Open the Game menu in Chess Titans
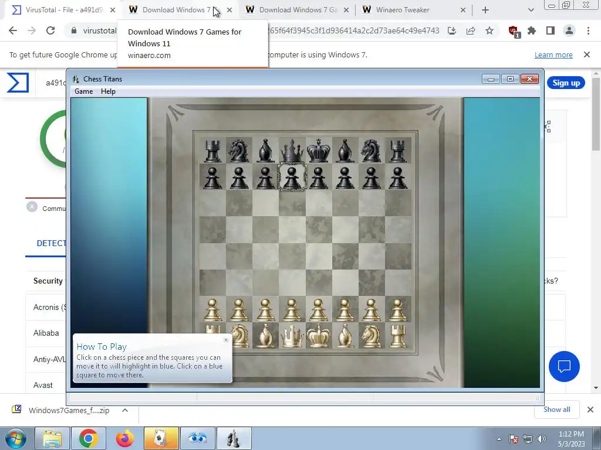 coord(83,91)
